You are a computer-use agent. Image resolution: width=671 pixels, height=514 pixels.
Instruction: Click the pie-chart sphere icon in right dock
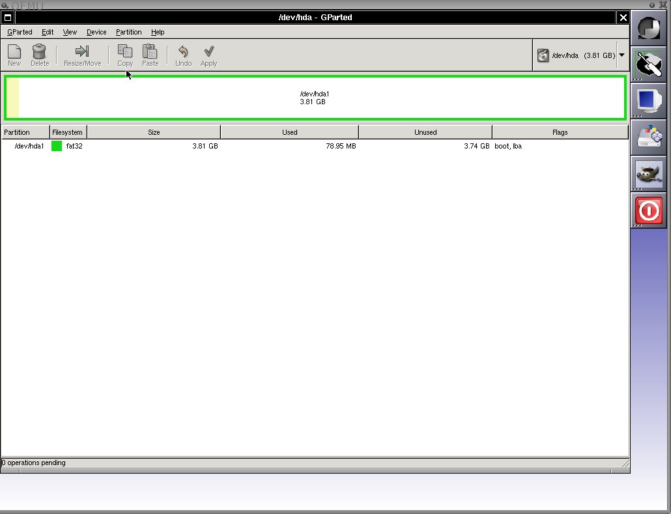[649, 28]
